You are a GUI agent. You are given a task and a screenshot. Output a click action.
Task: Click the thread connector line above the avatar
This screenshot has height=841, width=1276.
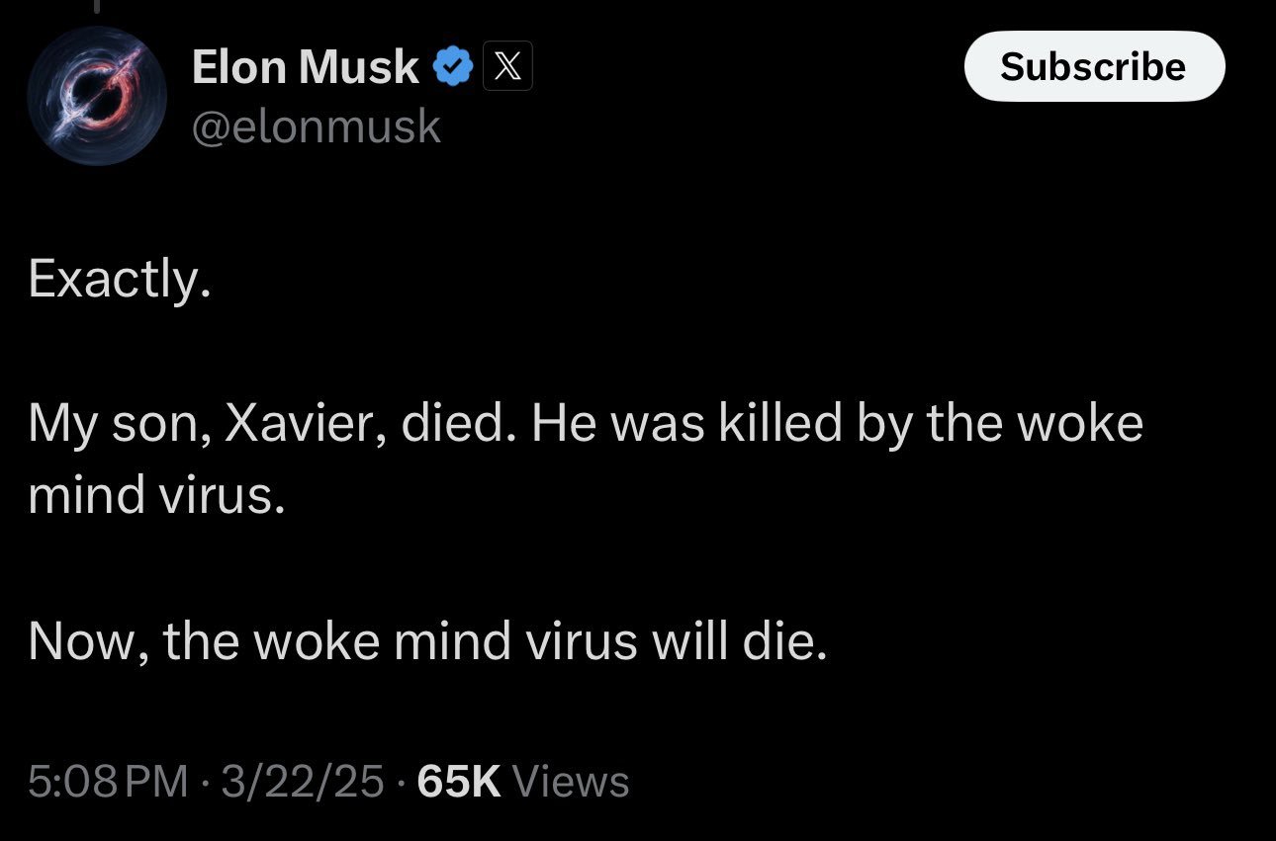tap(97, 7)
